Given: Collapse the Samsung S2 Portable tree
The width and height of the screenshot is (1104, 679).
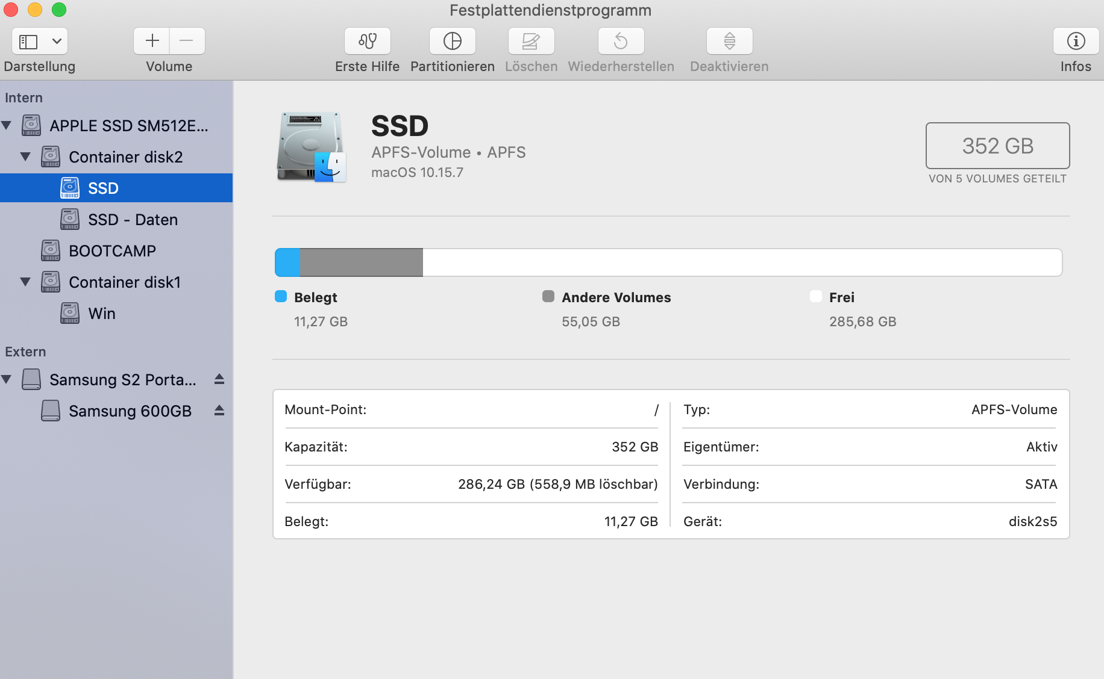Looking at the screenshot, I should 7,379.
